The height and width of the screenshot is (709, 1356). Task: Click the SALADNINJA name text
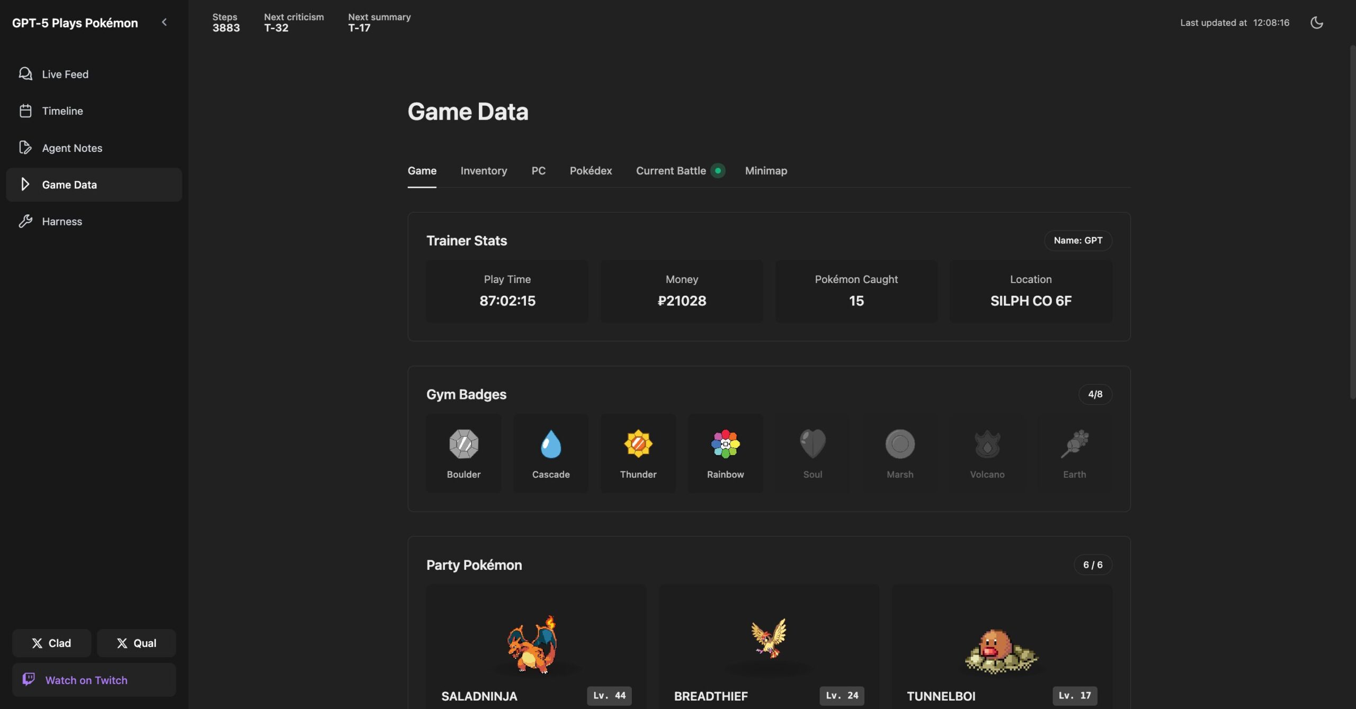479,696
